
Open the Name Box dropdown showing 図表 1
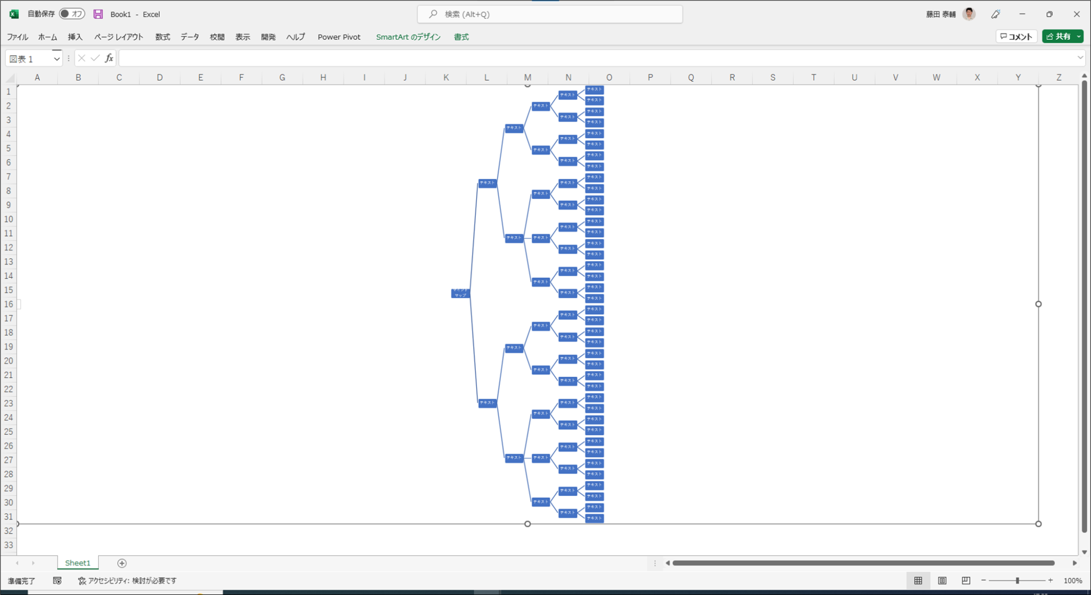(x=56, y=58)
